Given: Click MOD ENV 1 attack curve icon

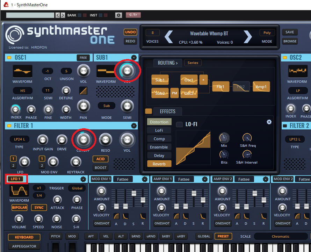Looking at the screenshot, I should point(116,216).
